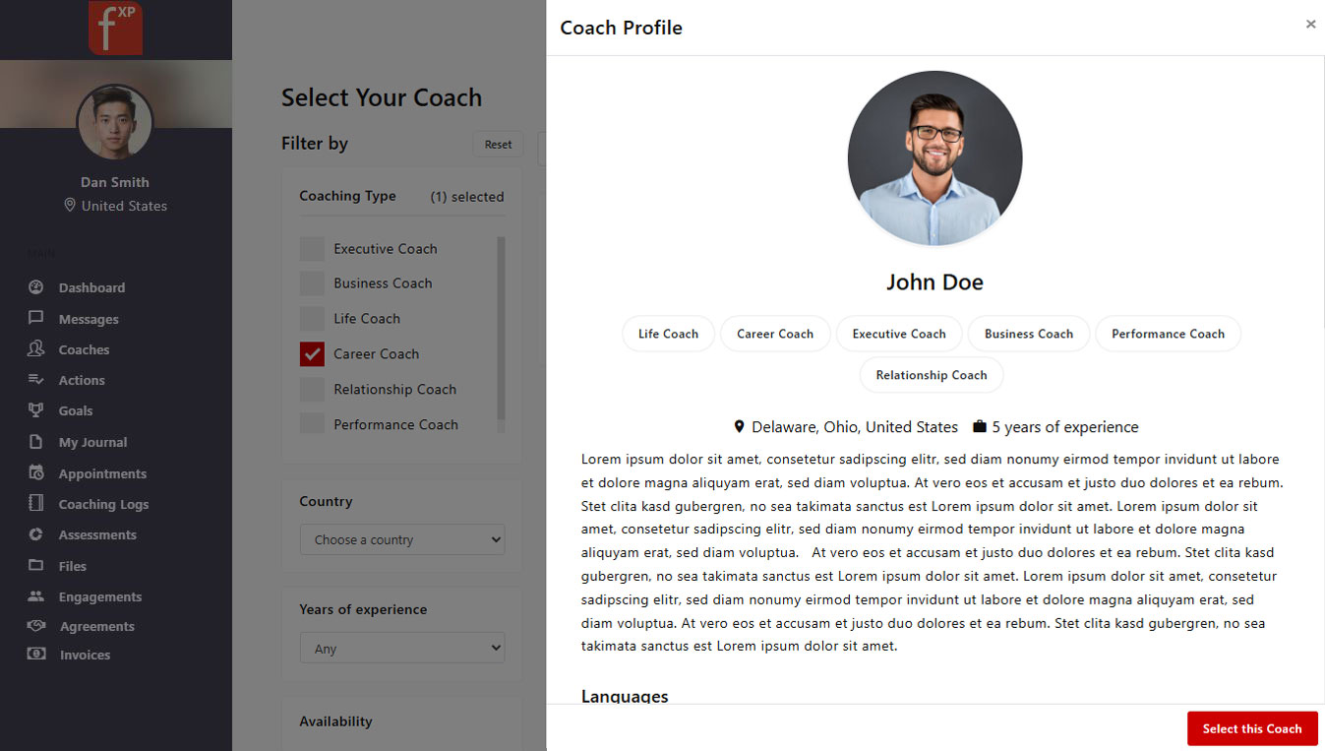This screenshot has height=751, width=1325.
Task: Tick the Relationship Coach checkbox
Action: 312,390
